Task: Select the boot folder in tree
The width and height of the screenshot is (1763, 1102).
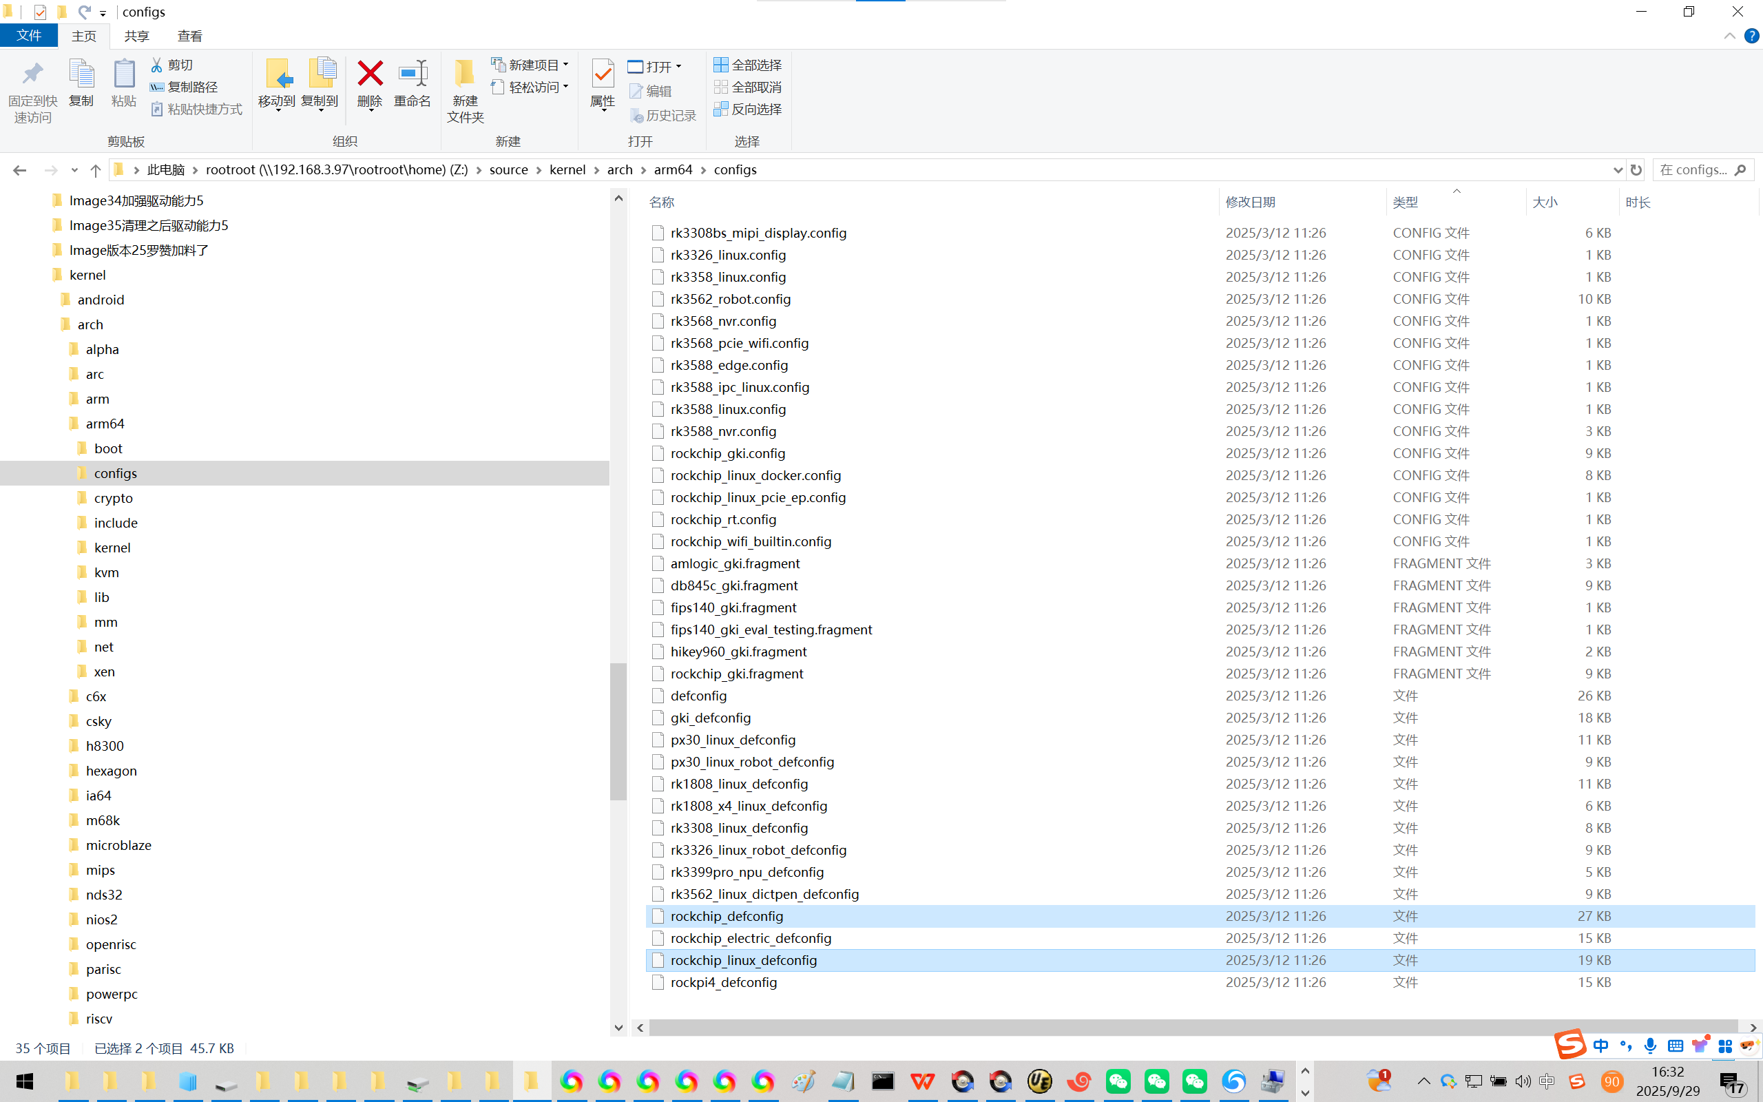Action: click(x=108, y=448)
